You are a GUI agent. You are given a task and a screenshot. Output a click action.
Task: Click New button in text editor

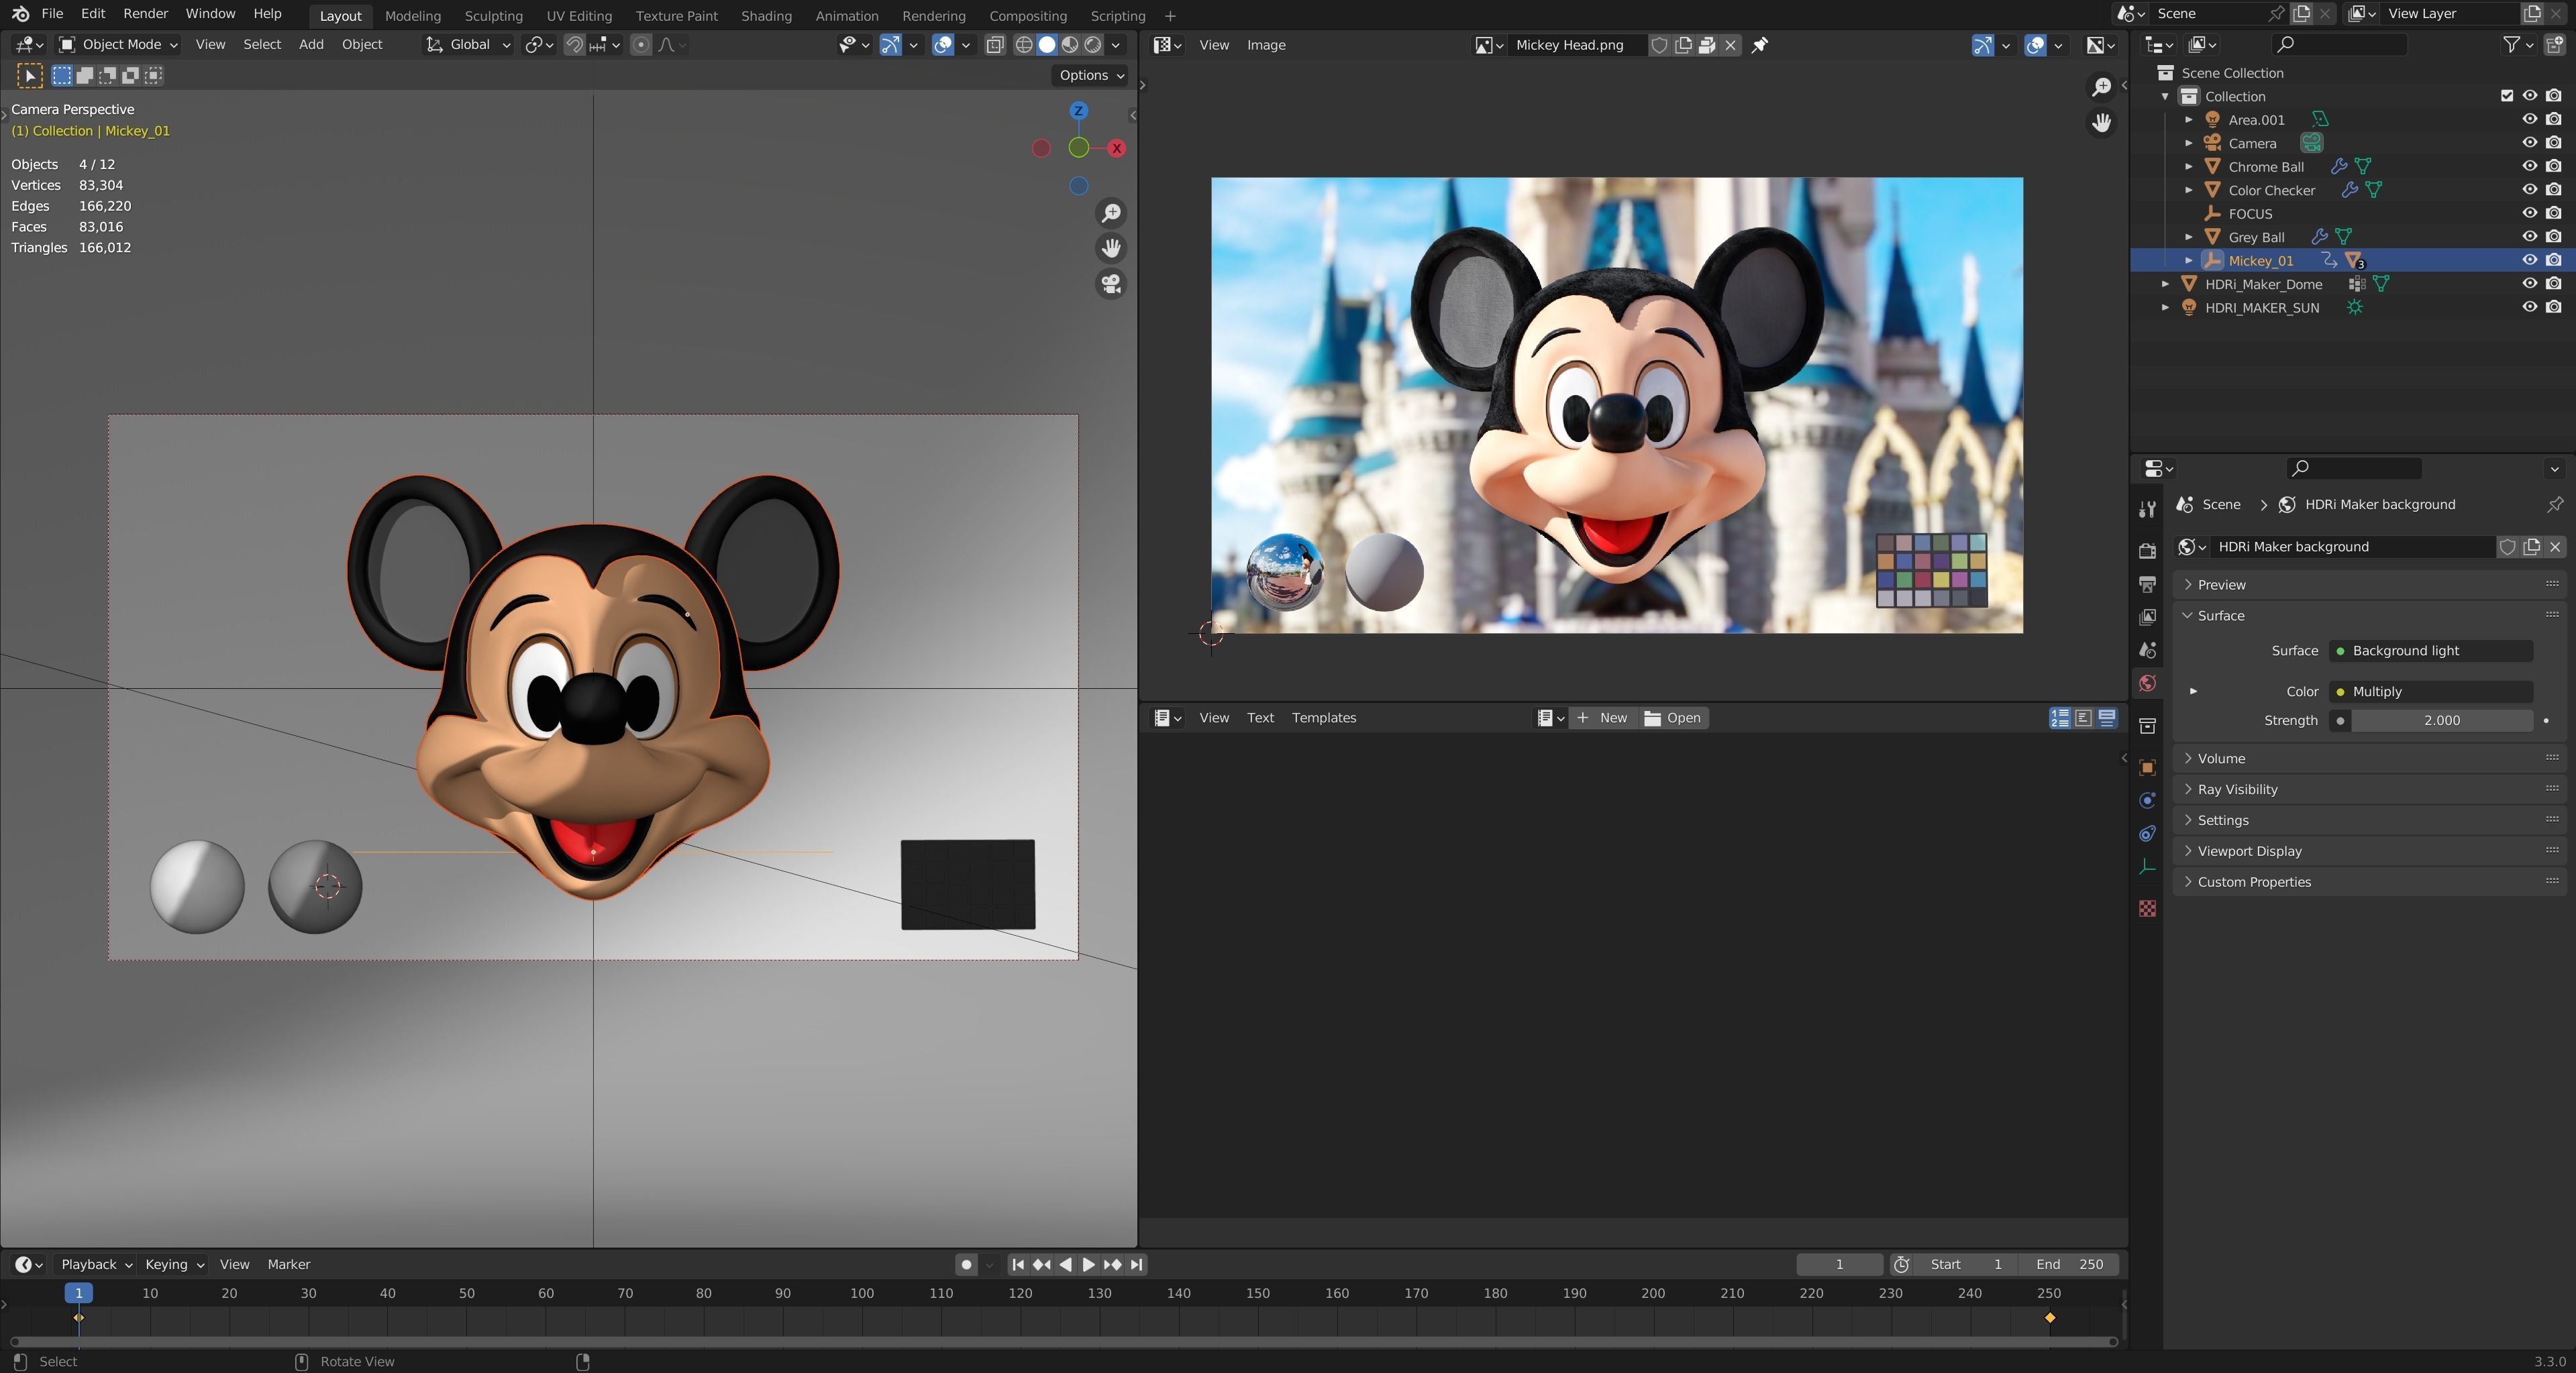tap(1602, 718)
